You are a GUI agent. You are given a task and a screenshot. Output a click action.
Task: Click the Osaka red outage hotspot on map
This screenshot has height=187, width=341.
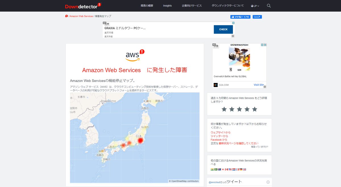(x=123, y=145)
